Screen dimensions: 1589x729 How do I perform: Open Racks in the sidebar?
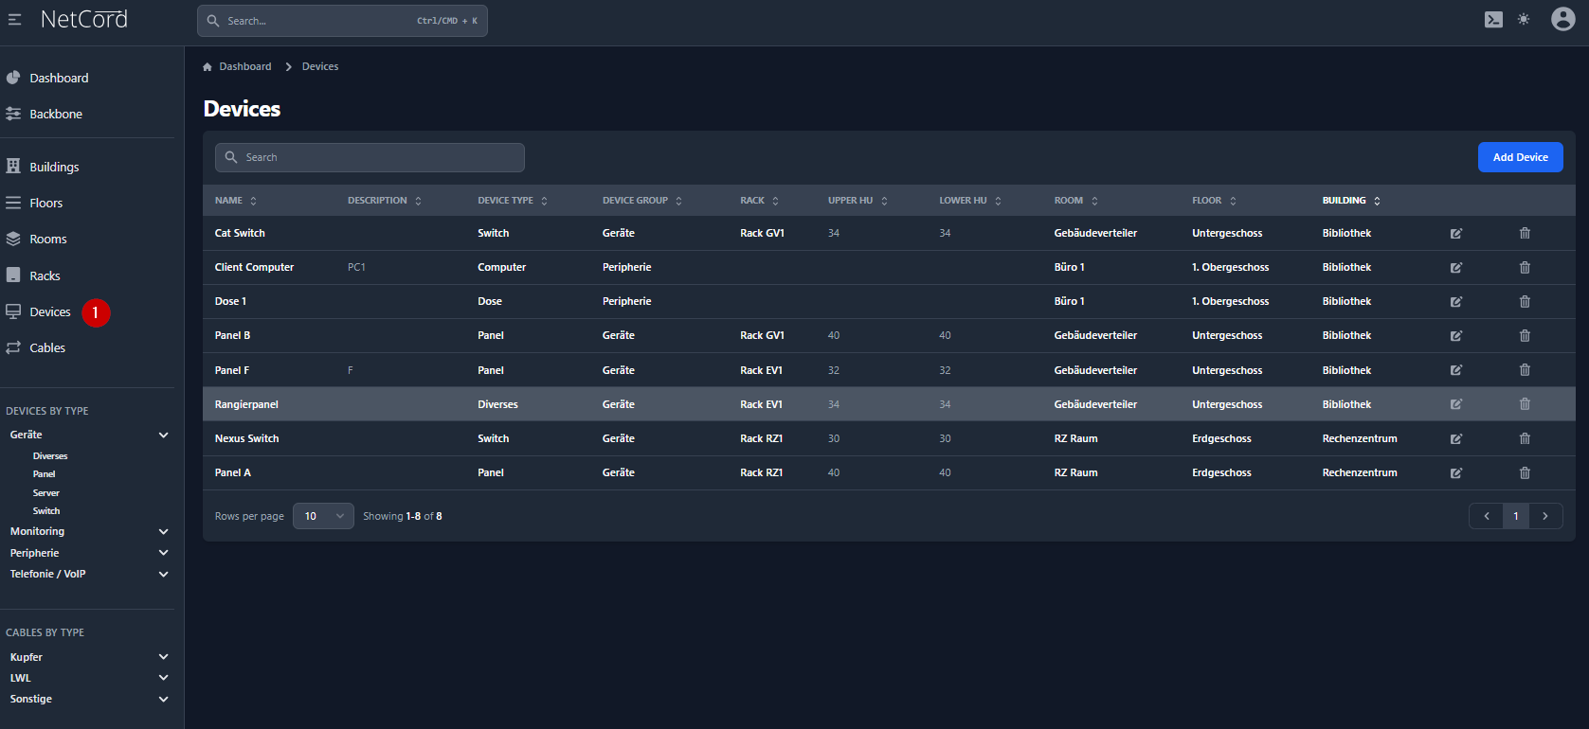point(45,276)
